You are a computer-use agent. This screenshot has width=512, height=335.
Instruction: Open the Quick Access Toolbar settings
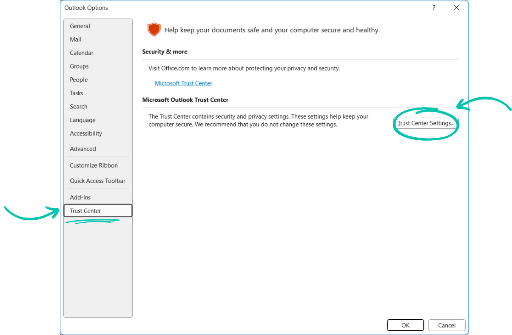pos(98,181)
